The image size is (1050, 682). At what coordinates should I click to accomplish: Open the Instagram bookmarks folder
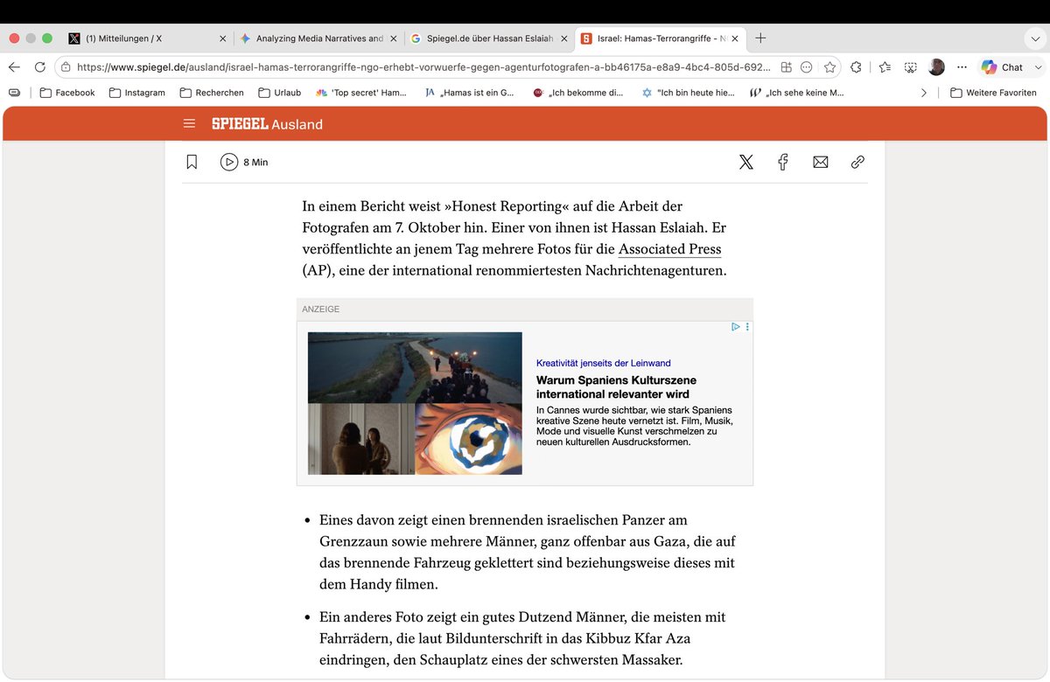136,93
